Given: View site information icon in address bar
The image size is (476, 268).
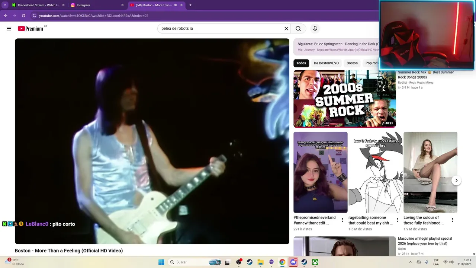Looking at the screenshot, I should point(34,16).
